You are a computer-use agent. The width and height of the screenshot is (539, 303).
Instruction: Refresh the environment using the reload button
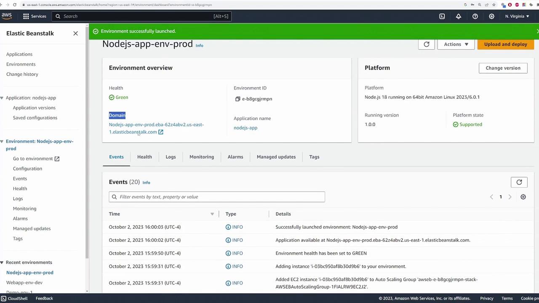coord(426,44)
